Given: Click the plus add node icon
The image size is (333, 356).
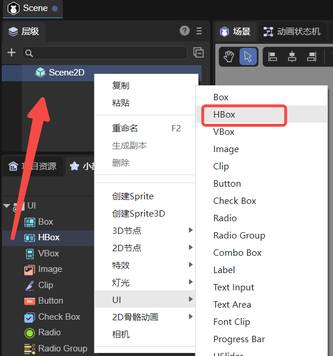Looking at the screenshot, I should 12,52.
